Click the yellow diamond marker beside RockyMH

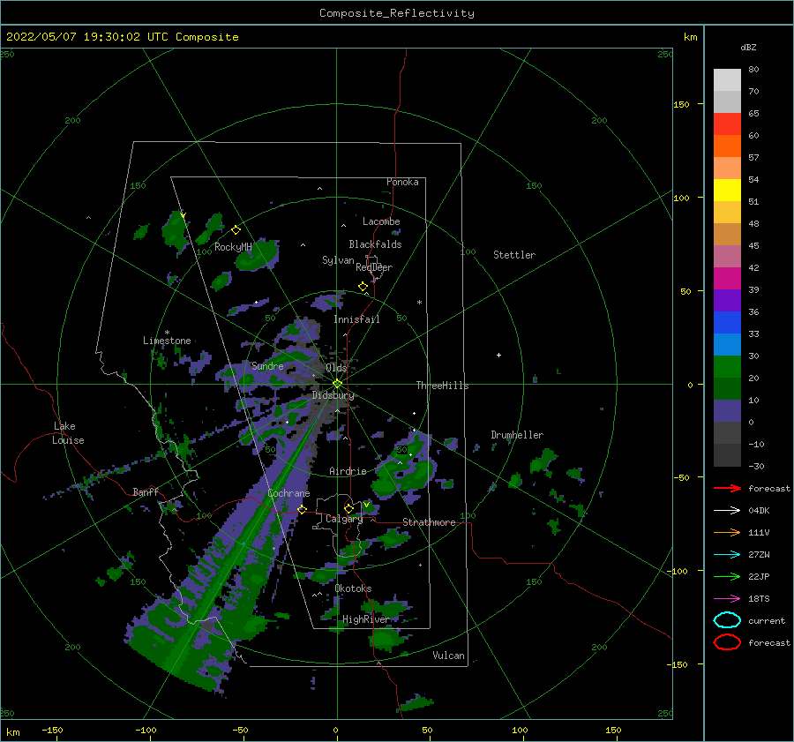click(236, 230)
